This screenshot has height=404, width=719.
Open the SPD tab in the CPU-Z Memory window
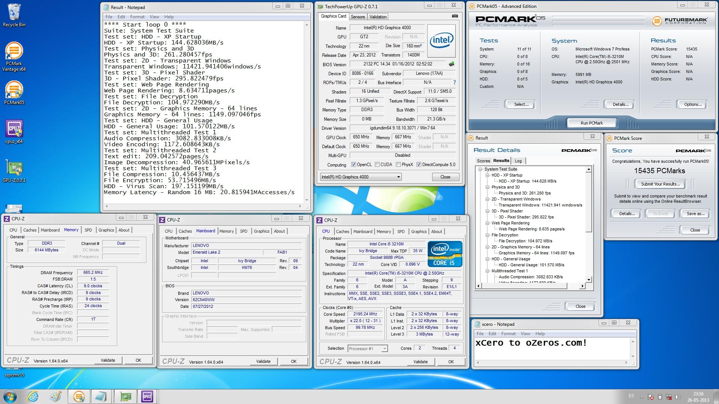88,230
